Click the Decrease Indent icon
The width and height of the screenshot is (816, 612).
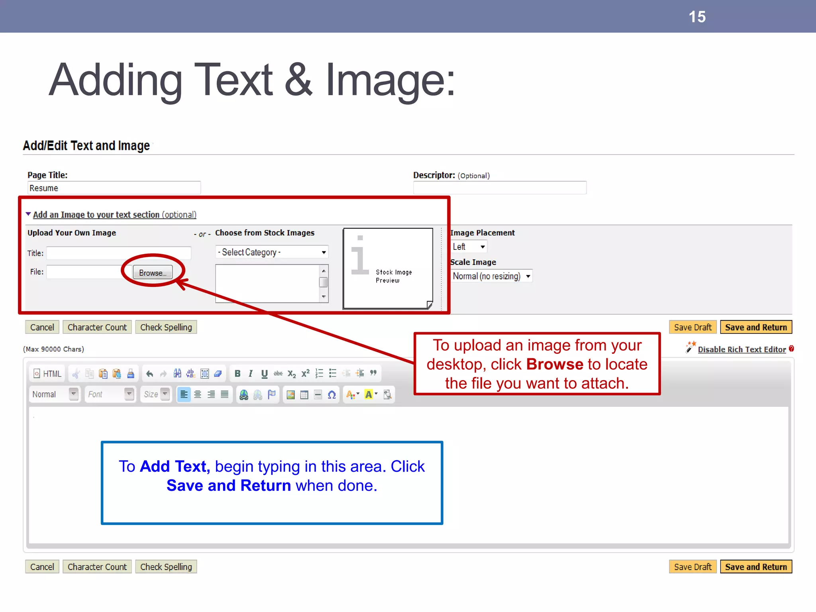click(x=346, y=374)
